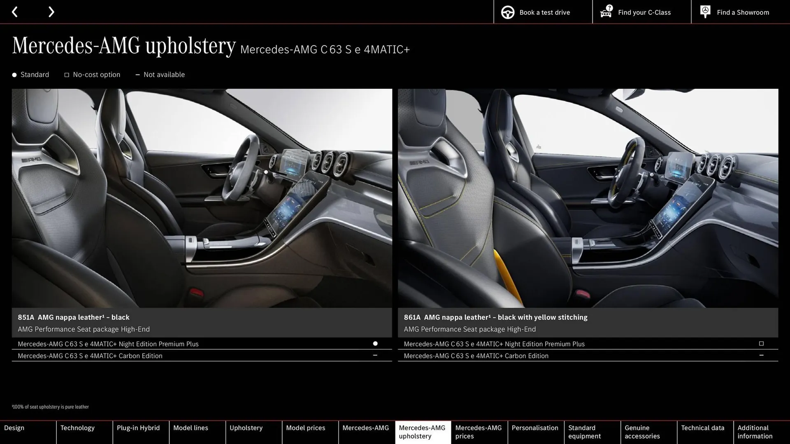Click the No-cost option square in the legend

(67, 74)
